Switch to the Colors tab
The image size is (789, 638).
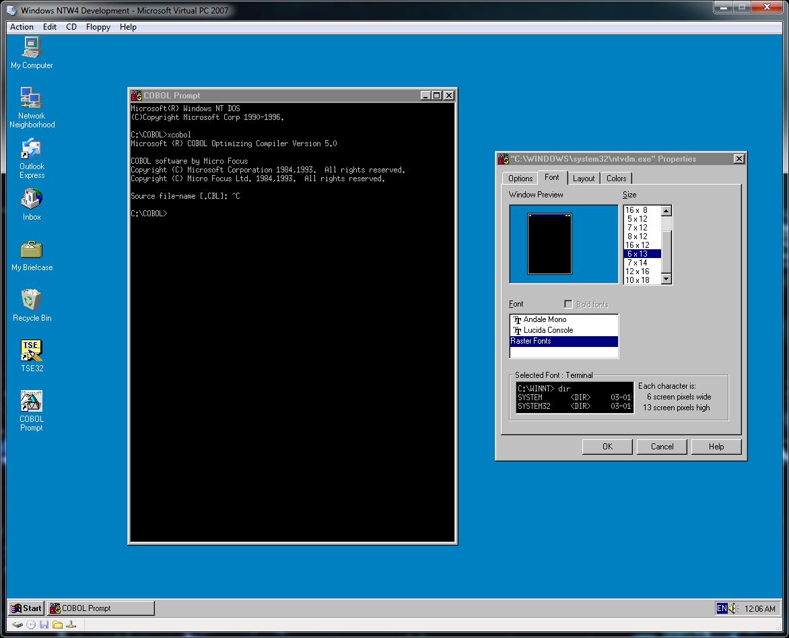point(616,178)
